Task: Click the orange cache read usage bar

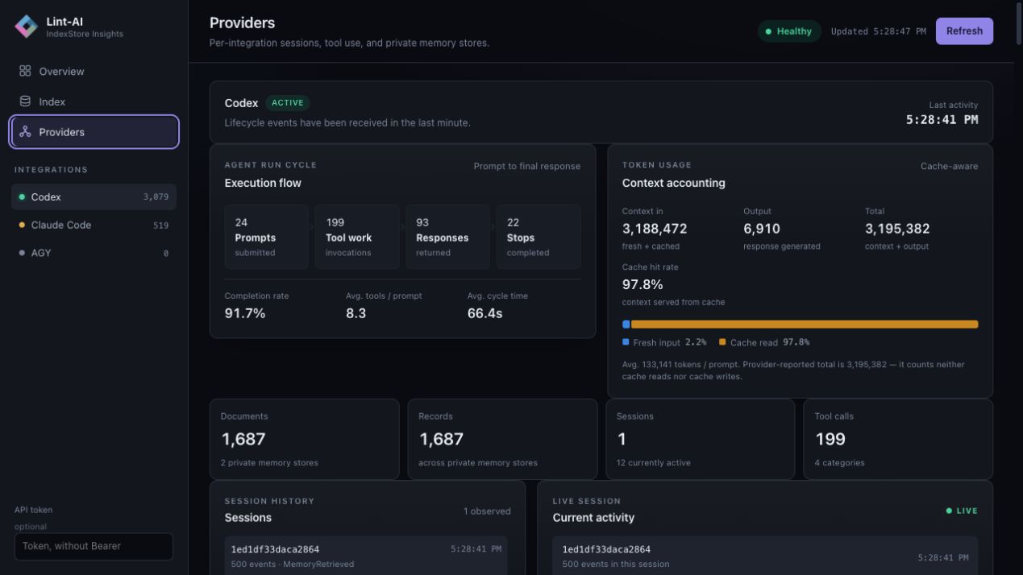Action: 805,325
